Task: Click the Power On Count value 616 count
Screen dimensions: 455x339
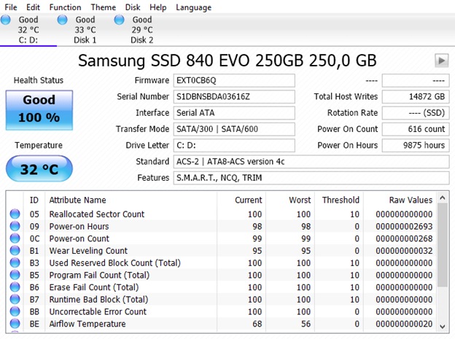Action: [416, 129]
